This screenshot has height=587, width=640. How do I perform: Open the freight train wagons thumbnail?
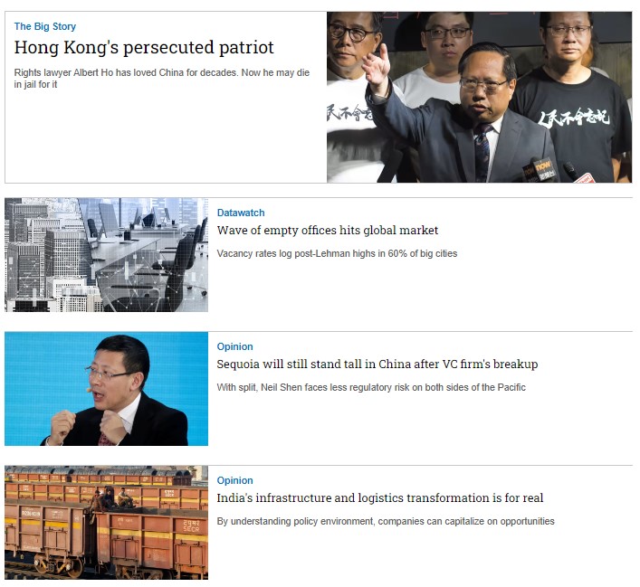(106, 523)
